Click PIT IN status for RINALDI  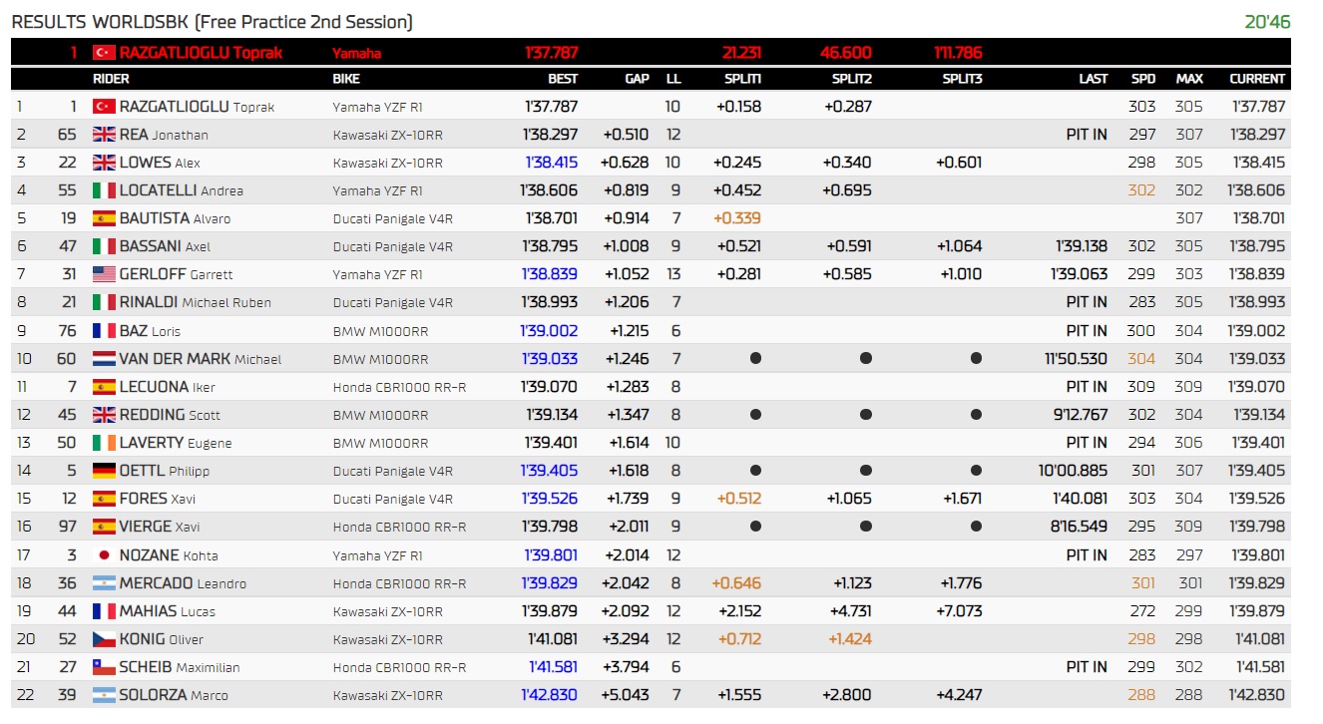[1087, 302]
